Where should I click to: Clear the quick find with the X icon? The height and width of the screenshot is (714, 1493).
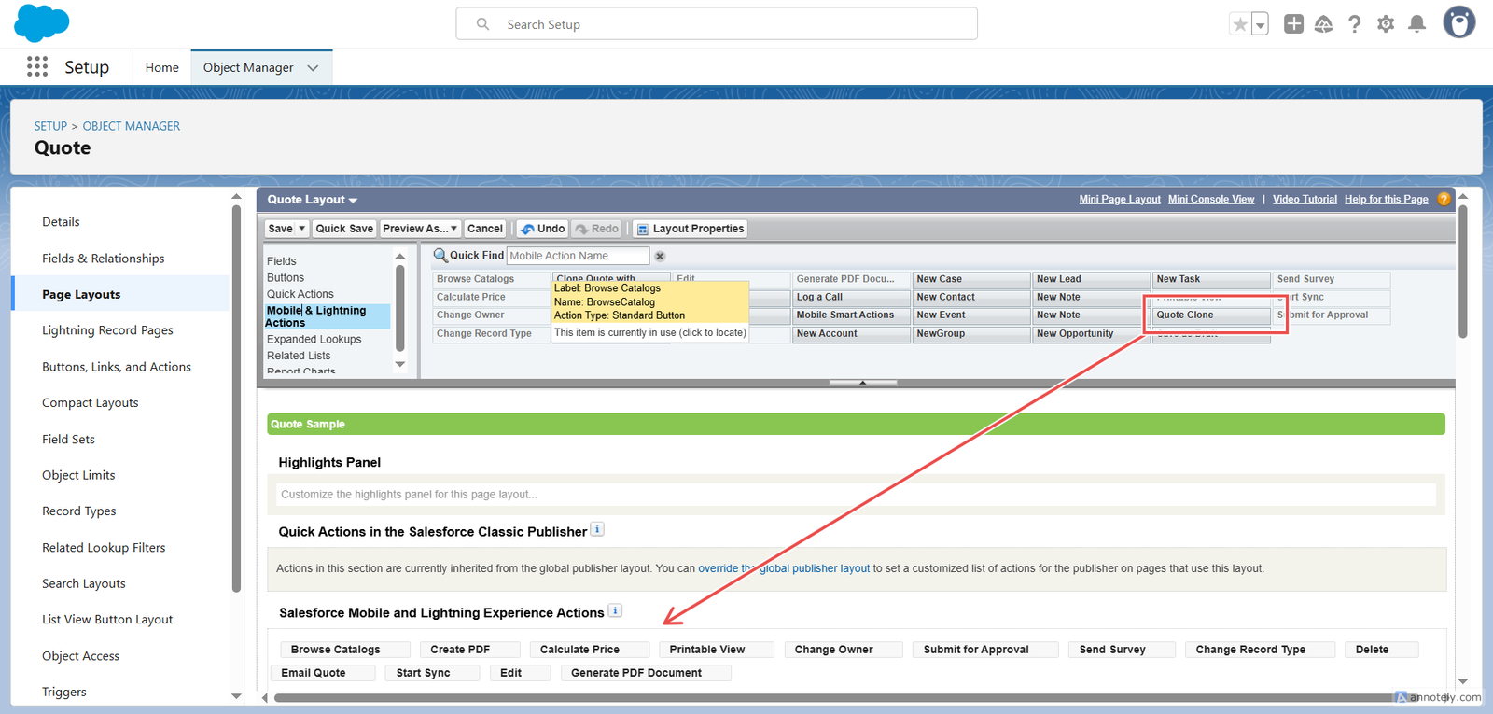[660, 256]
